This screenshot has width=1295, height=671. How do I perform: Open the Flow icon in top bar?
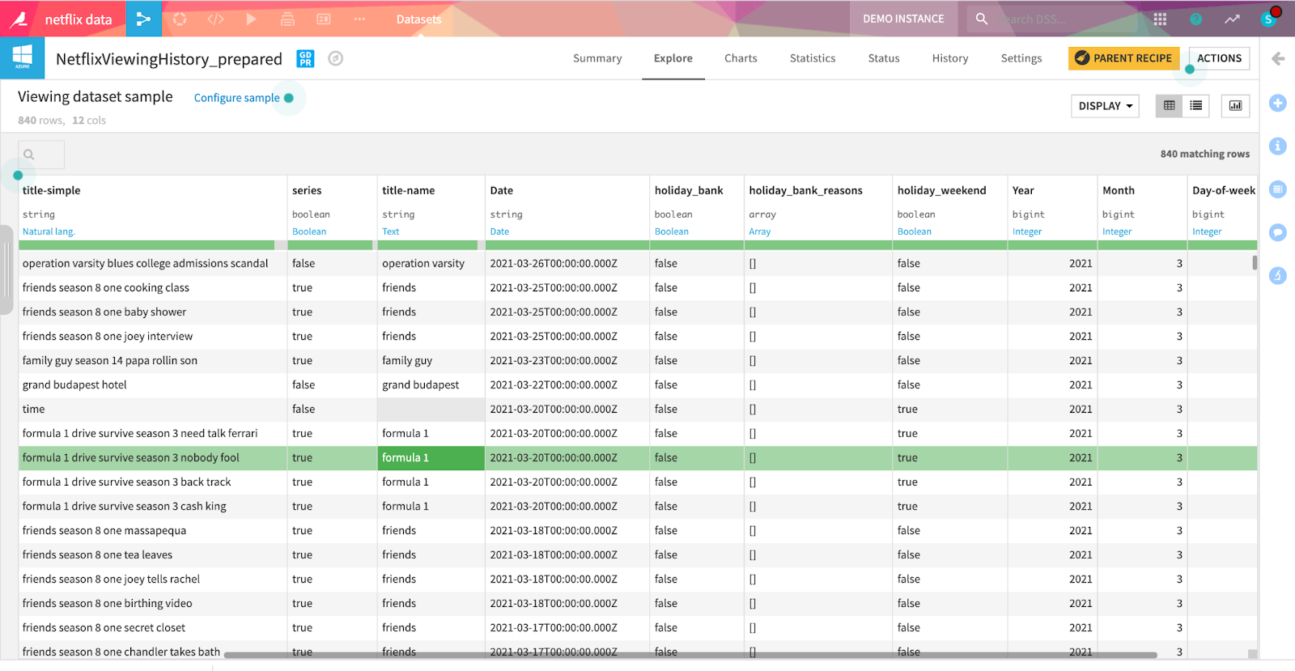pyautogui.click(x=143, y=19)
